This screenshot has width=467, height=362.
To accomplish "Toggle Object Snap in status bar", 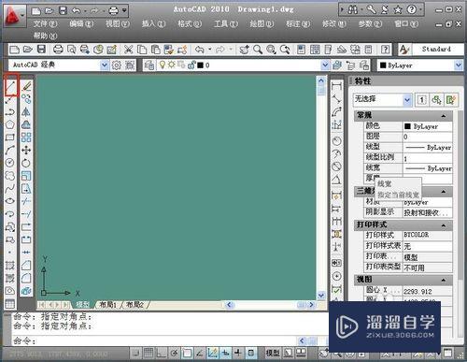I will click(187, 353).
